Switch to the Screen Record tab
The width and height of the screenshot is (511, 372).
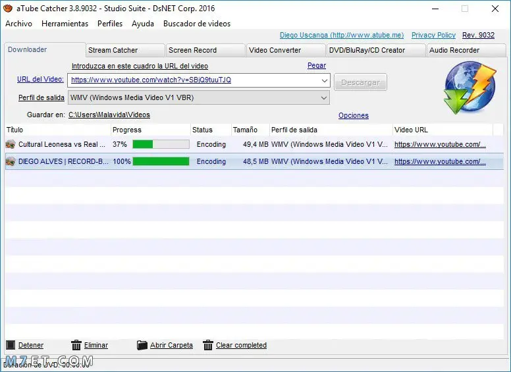tap(205, 50)
